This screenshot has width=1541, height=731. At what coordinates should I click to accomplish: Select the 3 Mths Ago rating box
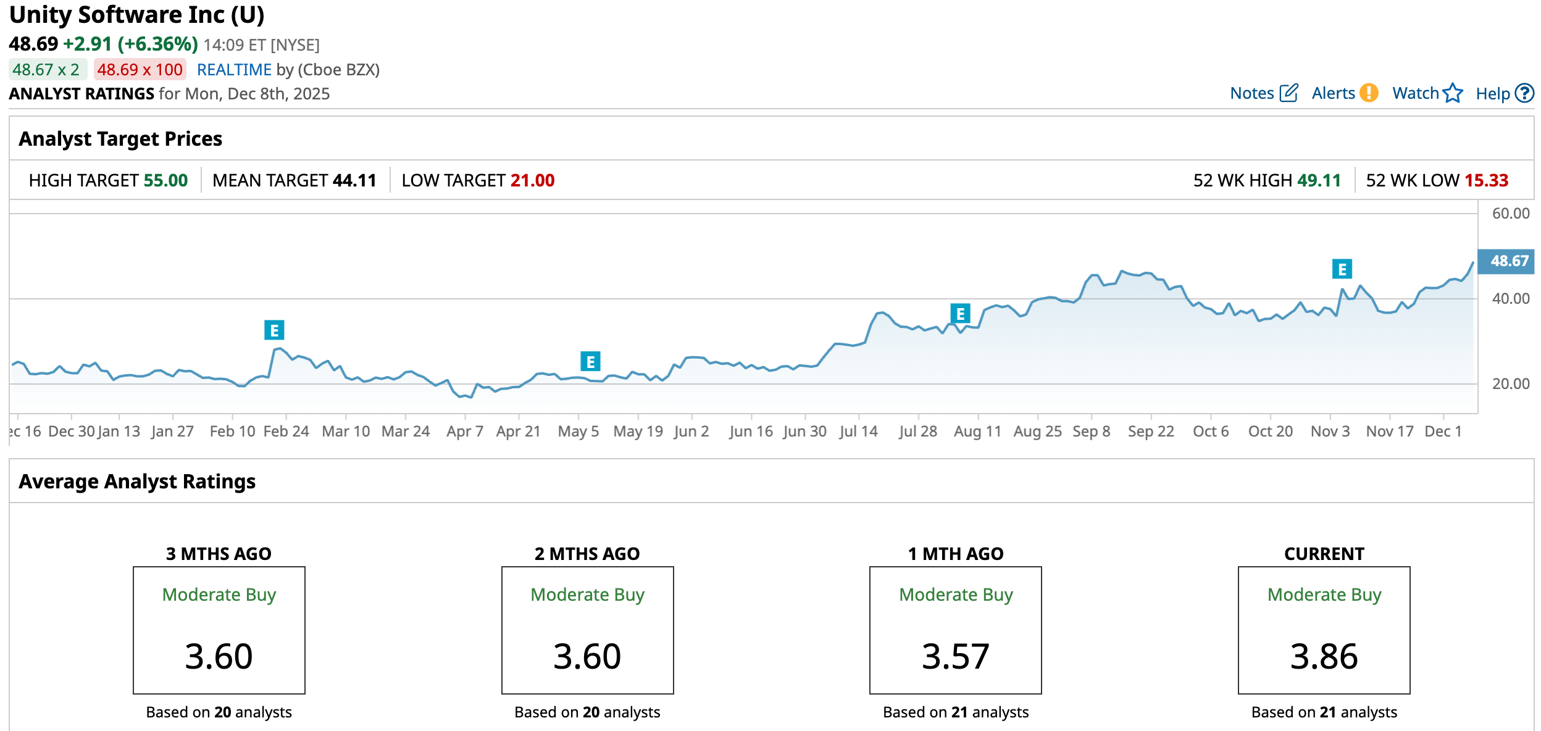tap(219, 630)
